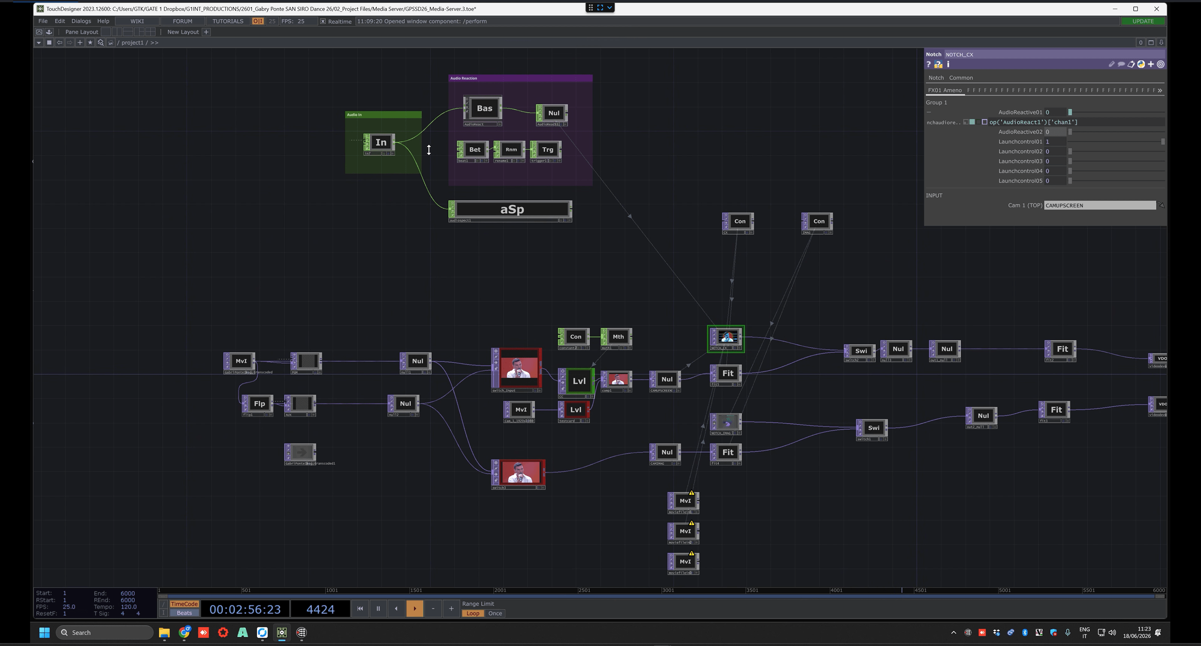
Task: Expand more parameter pages with the double chevron
Action: [x=1159, y=90]
